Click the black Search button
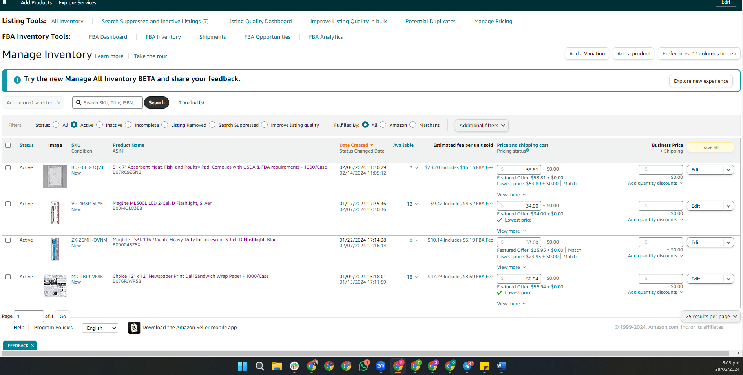 [157, 103]
